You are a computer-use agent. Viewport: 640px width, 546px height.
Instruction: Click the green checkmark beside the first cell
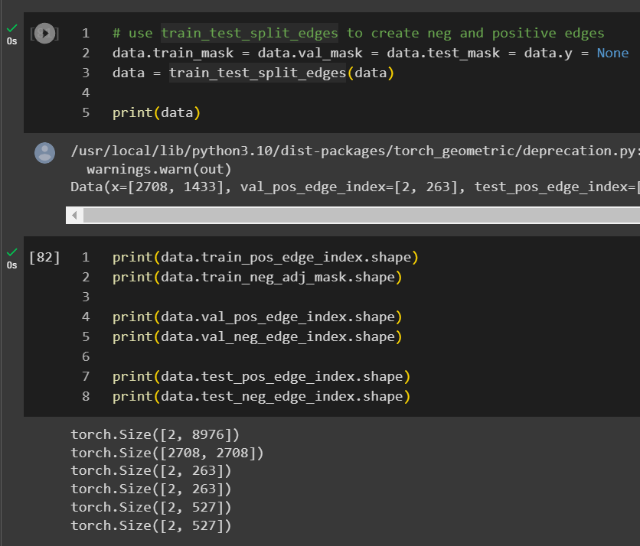tap(11, 28)
